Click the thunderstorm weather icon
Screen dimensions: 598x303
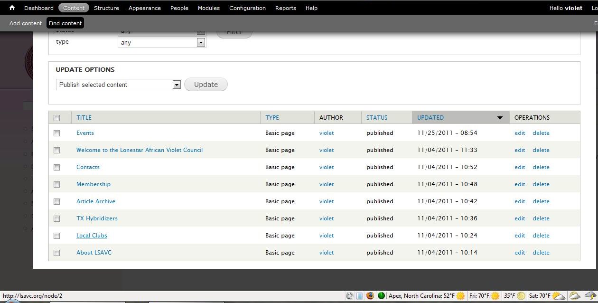point(590,296)
